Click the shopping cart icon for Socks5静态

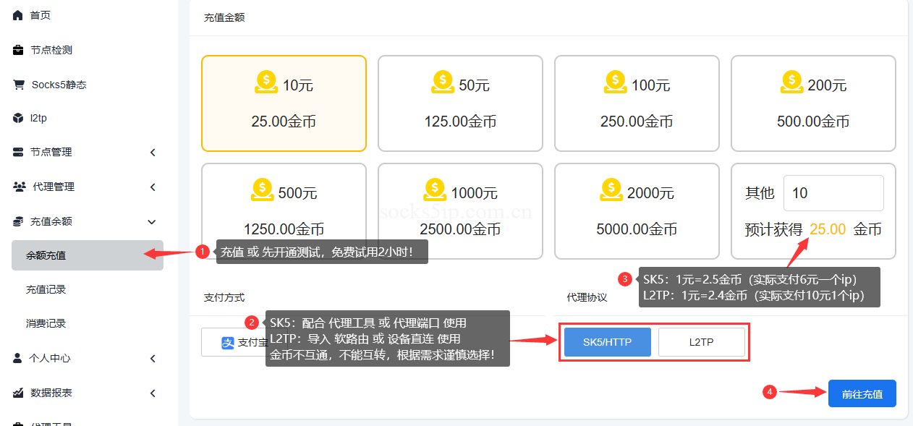pos(18,85)
